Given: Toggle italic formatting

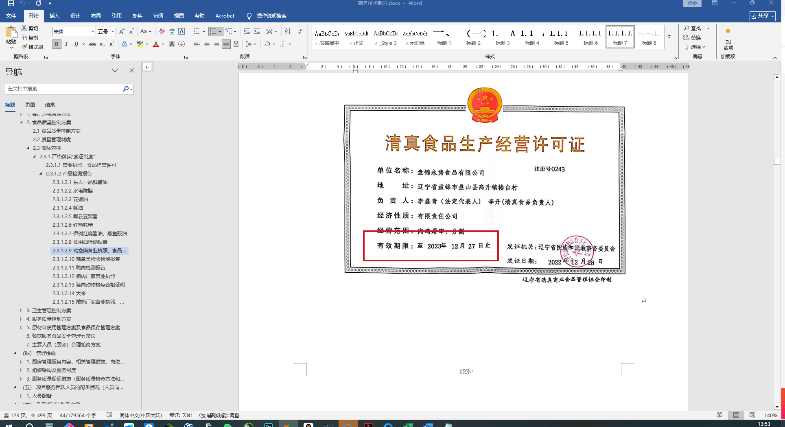Looking at the screenshot, I should click(x=66, y=44).
